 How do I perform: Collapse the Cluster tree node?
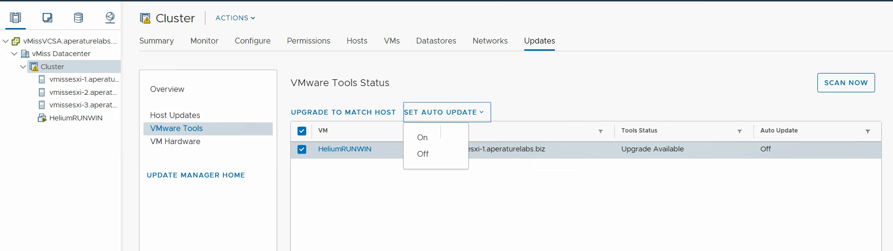pos(23,67)
